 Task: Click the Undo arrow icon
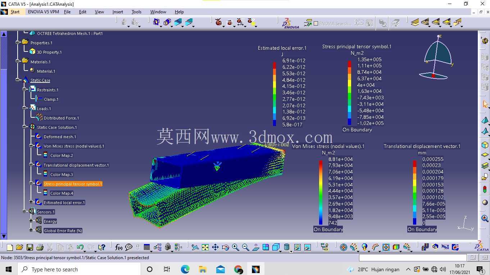point(80,247)
